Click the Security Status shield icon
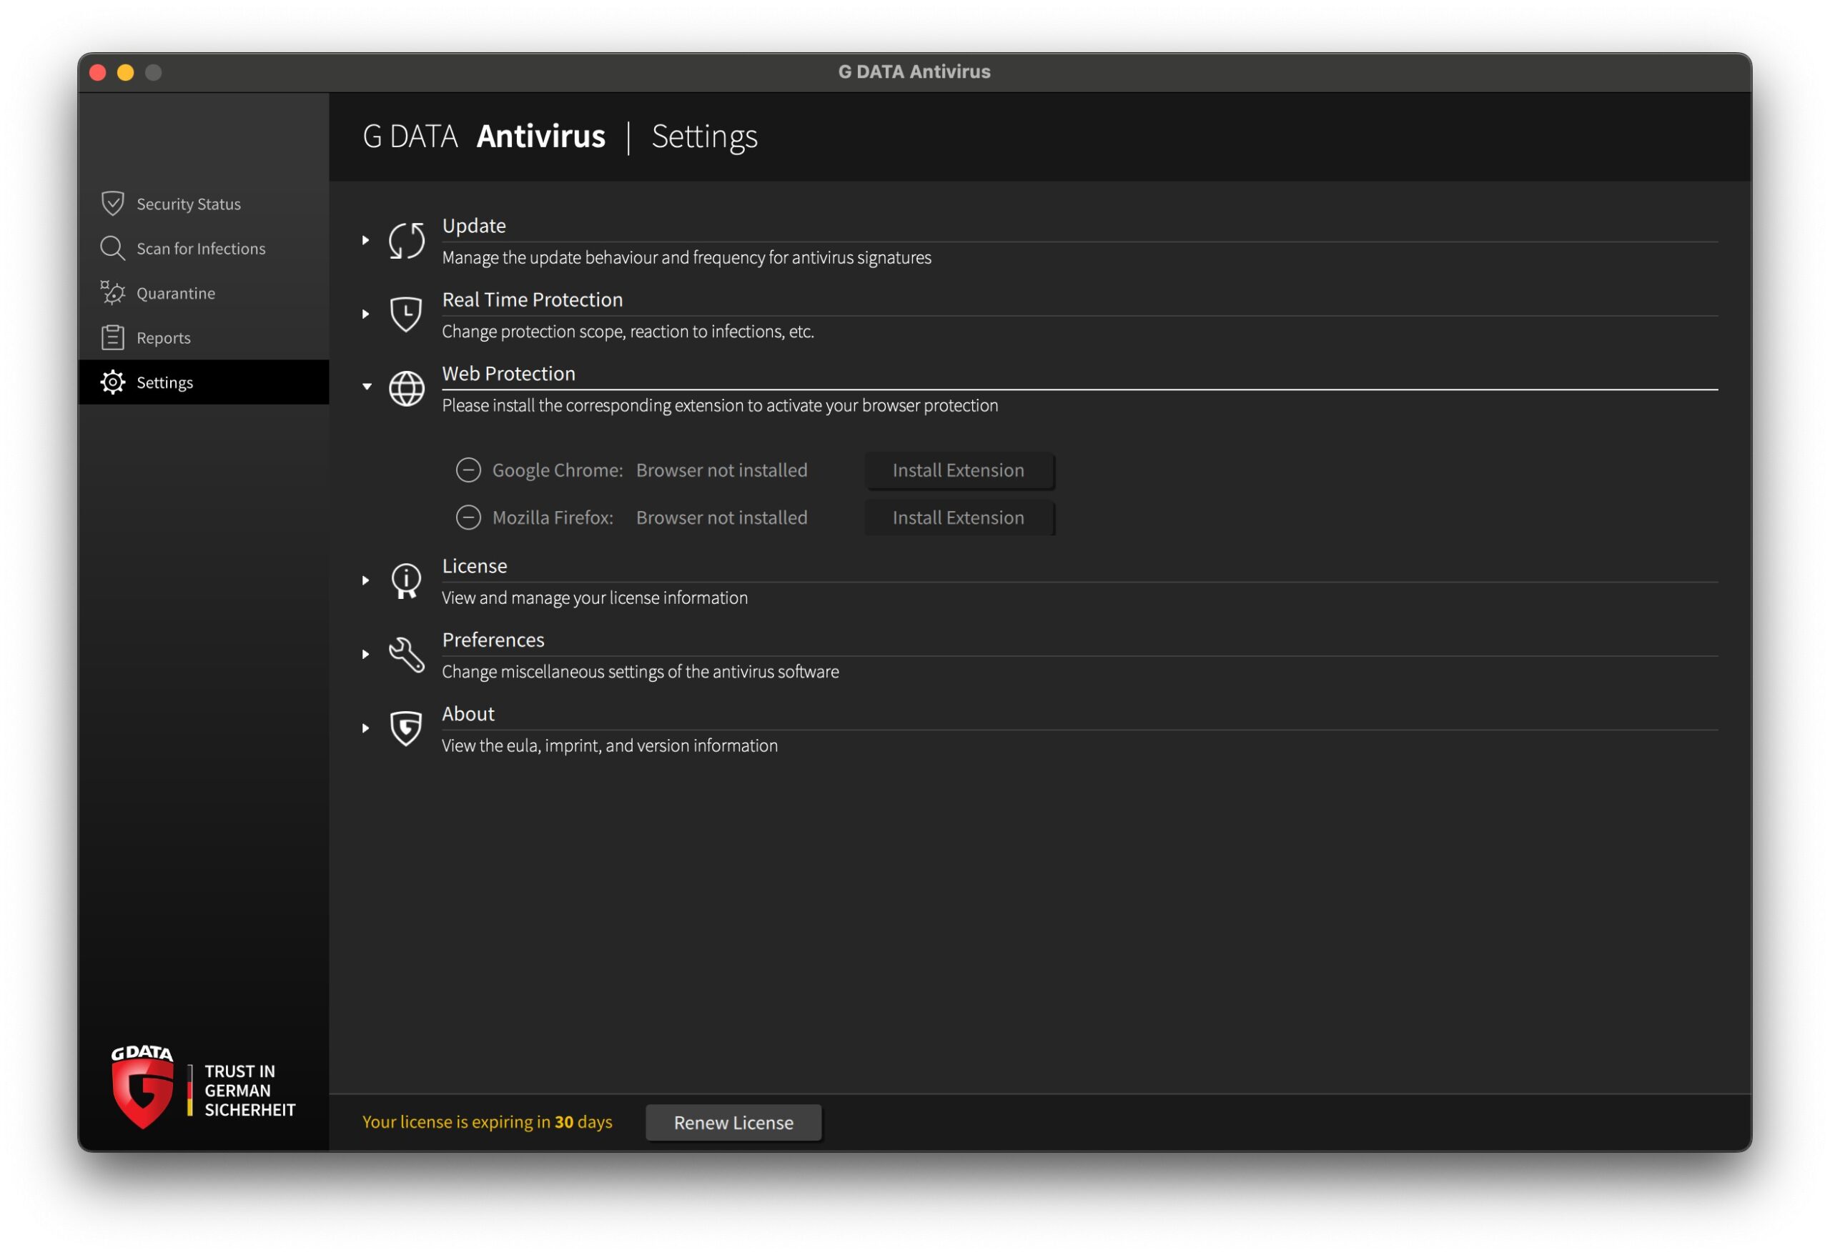The image size is (1830, 1255). pos(113,203)
